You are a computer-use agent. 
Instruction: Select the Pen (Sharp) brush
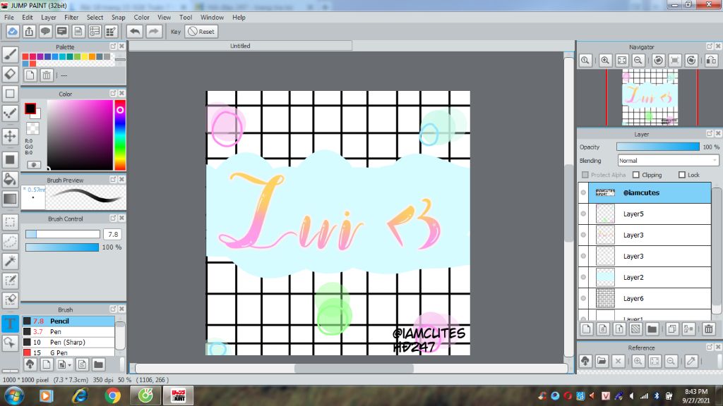[68, 342]
